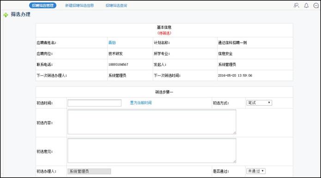The image size is (321, 178).
Task: Open the applicant name link next to 应聘者姓名
Action: pos(112,43)
